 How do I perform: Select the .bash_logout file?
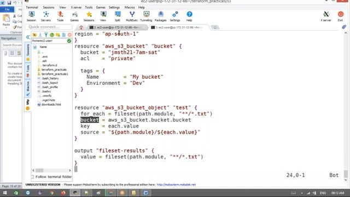pos(50,83)
